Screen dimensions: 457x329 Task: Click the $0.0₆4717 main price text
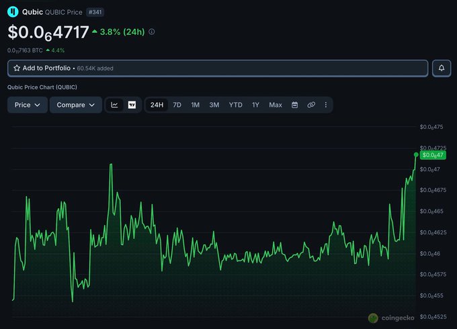click(48, 32)
